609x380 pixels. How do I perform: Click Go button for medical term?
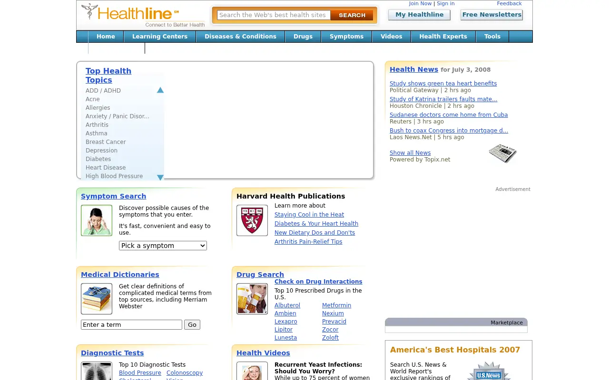pyautogui.click(x=192, y=325)
